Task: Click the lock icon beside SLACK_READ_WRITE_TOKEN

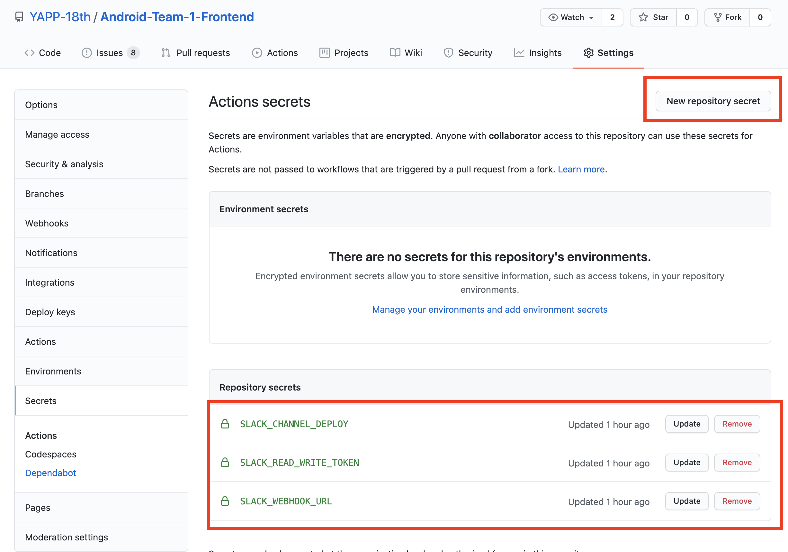Action: click(x=225, y=462)
